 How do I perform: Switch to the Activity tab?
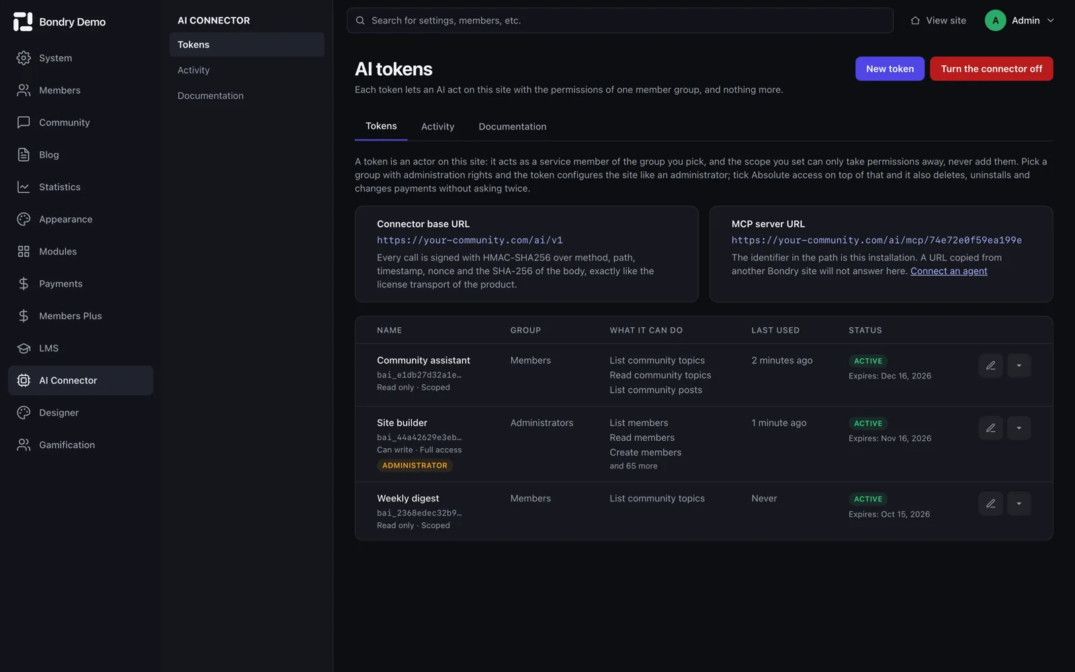[437, 126]
